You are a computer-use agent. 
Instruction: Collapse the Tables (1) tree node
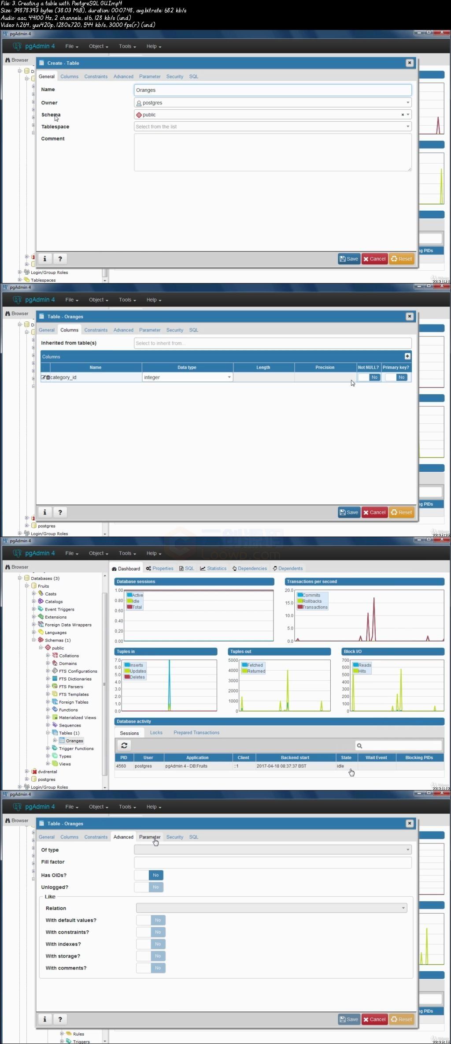[48, 733]
